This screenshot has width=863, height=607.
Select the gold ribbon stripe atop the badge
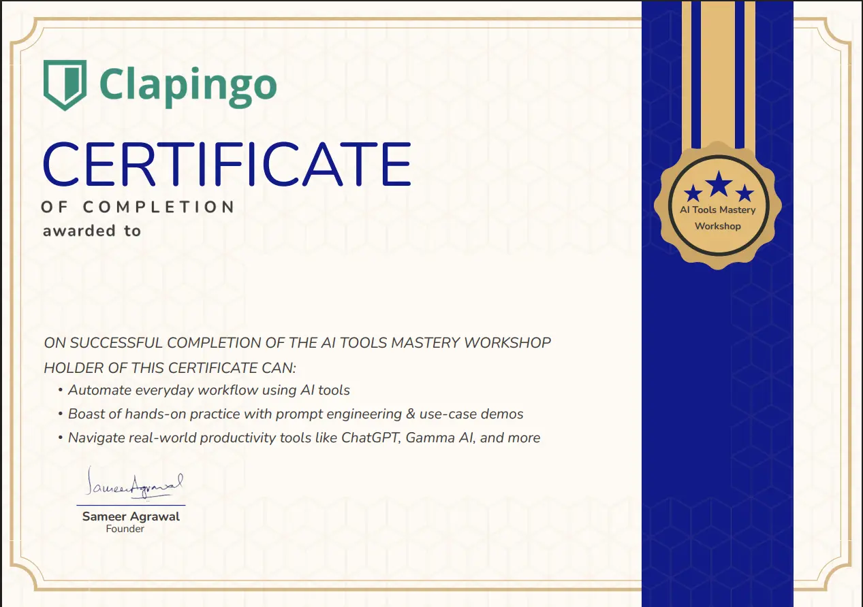click(717, 68)
